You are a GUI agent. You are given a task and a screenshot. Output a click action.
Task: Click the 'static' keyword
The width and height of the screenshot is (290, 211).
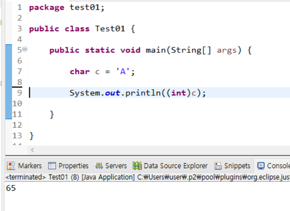click(x=100, y=50)
